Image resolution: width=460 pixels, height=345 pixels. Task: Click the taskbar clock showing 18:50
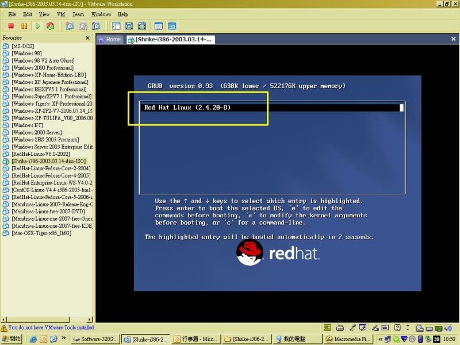coord(449,339)
